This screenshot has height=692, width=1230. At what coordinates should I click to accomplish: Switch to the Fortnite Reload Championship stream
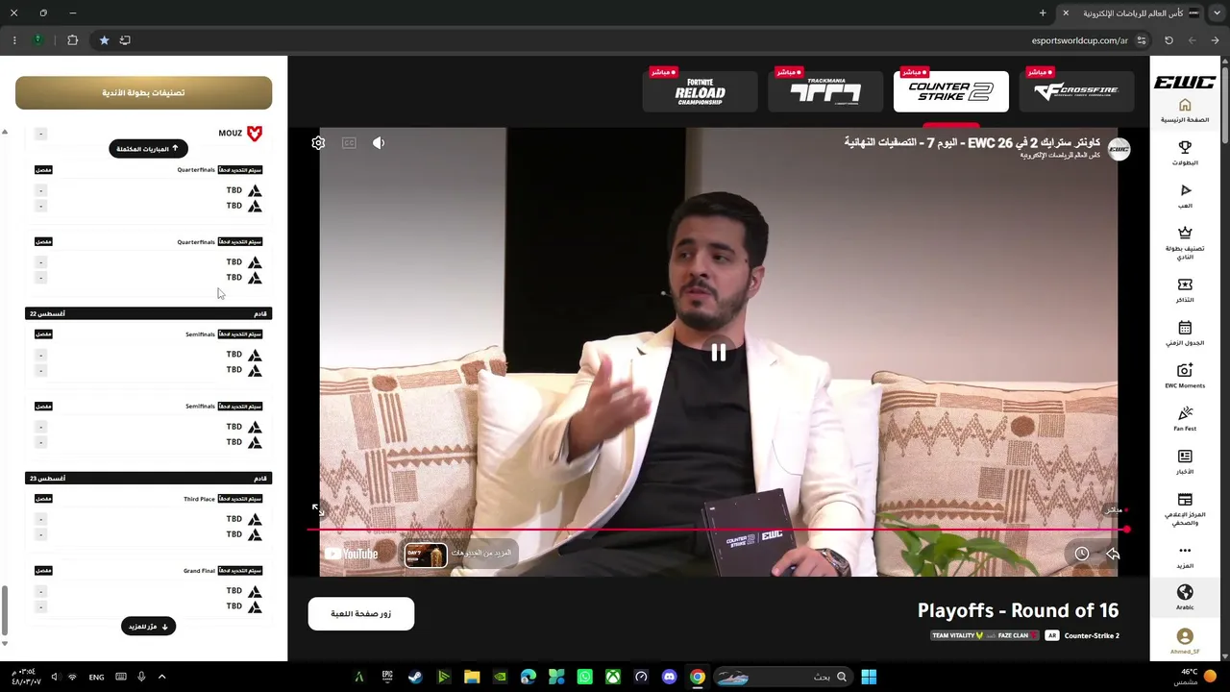(x=701, y=91)
